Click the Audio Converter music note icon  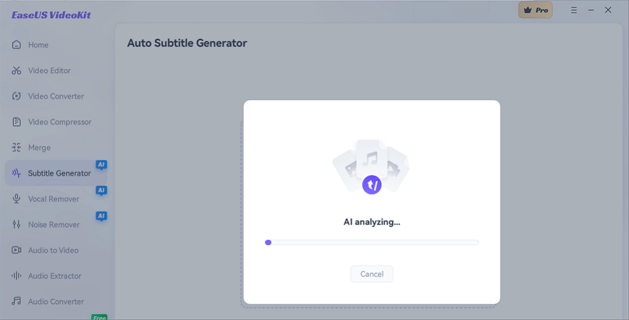pos(16,302)
